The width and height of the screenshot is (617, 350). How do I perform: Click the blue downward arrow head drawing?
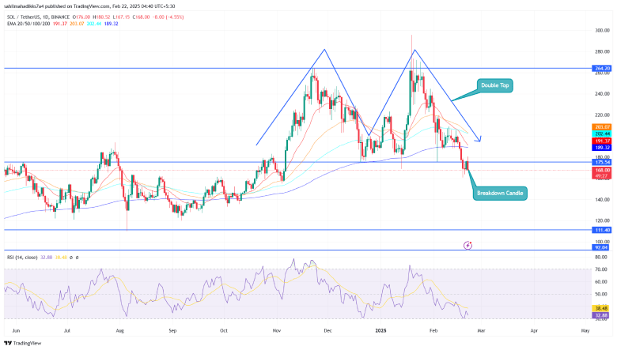pos(478,139)
